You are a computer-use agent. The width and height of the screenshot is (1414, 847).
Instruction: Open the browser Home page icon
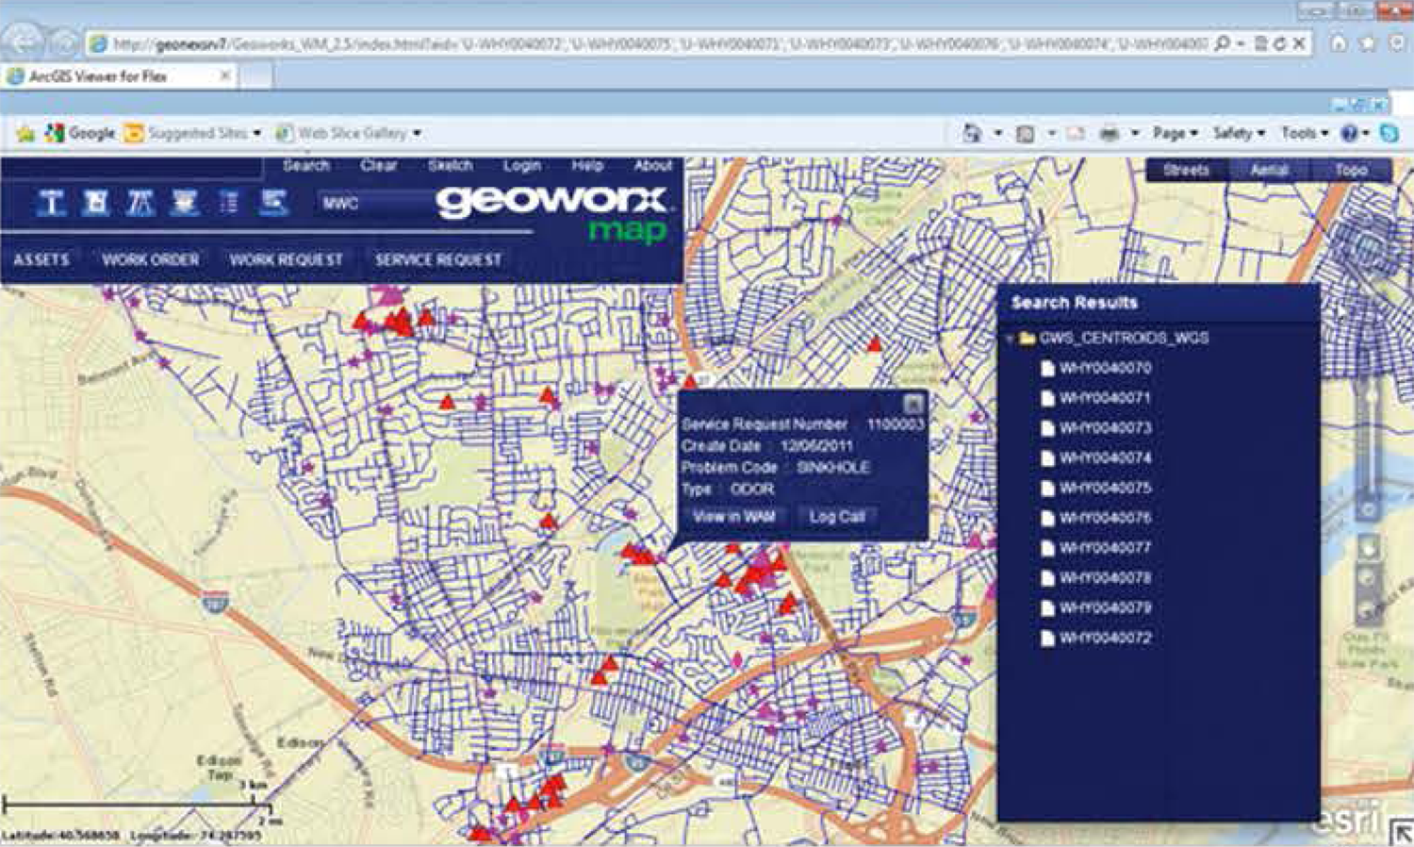click(1339, 43)
